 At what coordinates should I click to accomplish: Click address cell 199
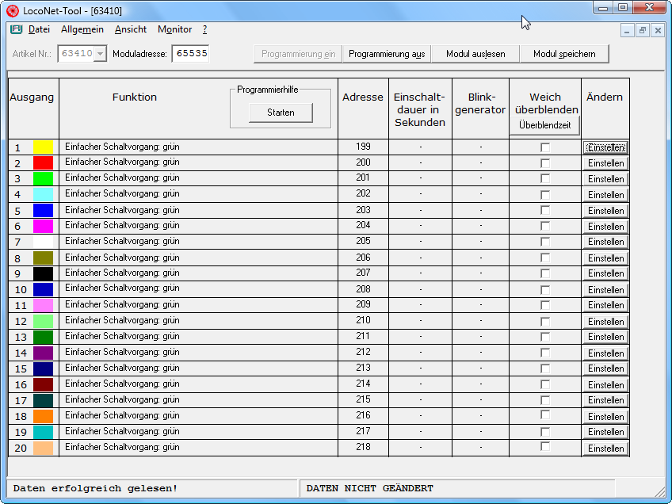[363, 147]
